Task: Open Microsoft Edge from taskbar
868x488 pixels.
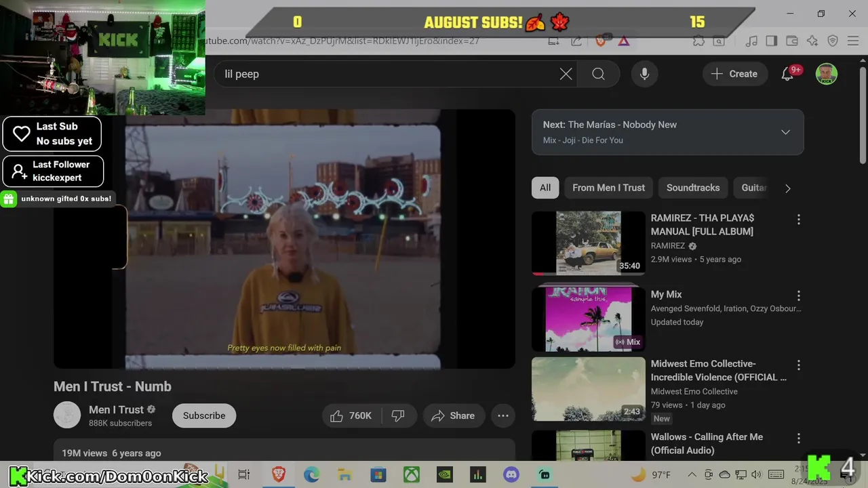Action: [x=311, y=475]
